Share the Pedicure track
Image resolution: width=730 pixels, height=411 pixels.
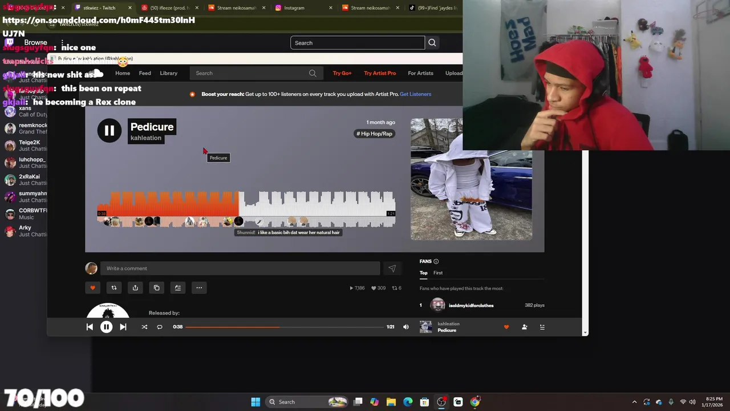[x=135, y=288]
